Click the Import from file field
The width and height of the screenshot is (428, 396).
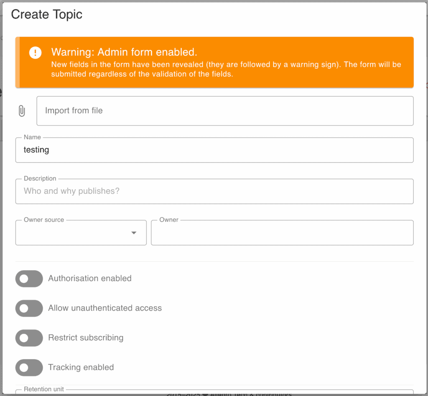pos(225,111)
